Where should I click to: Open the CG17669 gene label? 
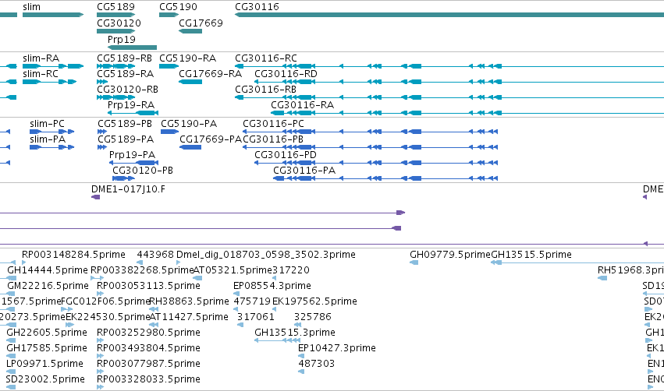201,23
